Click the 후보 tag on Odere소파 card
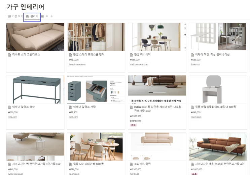 point(133,125)
